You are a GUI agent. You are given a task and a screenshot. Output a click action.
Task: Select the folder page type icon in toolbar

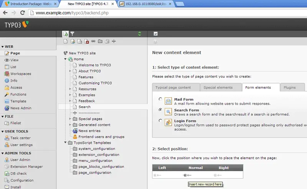(x=100, y=41)
